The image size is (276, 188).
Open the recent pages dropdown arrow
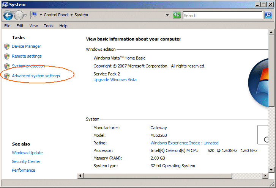[x=25, y=16]
